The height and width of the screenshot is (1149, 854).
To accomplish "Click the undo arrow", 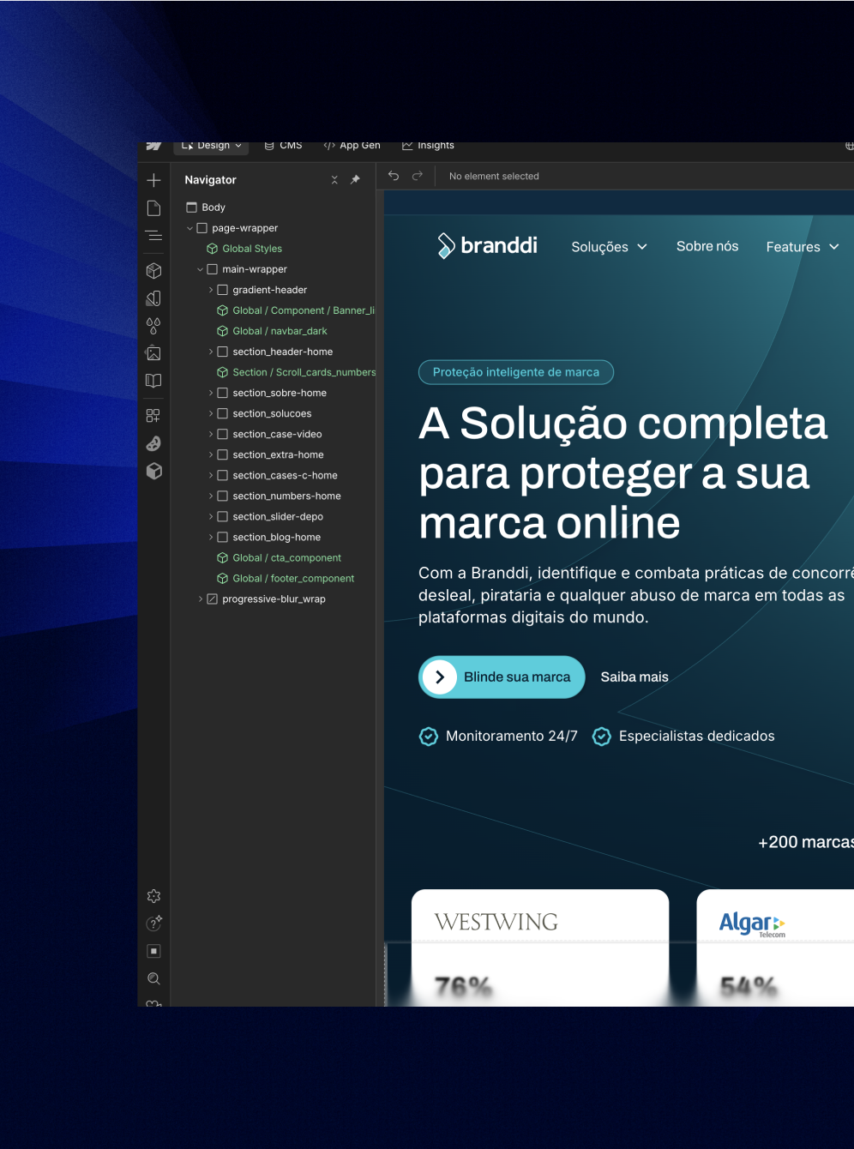I will pyautogui.click(x=394, y=176).
